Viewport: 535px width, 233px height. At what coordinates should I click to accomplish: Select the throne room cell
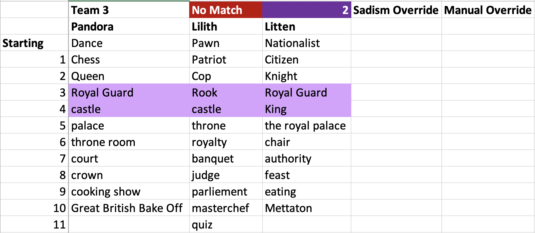(x=129, y=142)
